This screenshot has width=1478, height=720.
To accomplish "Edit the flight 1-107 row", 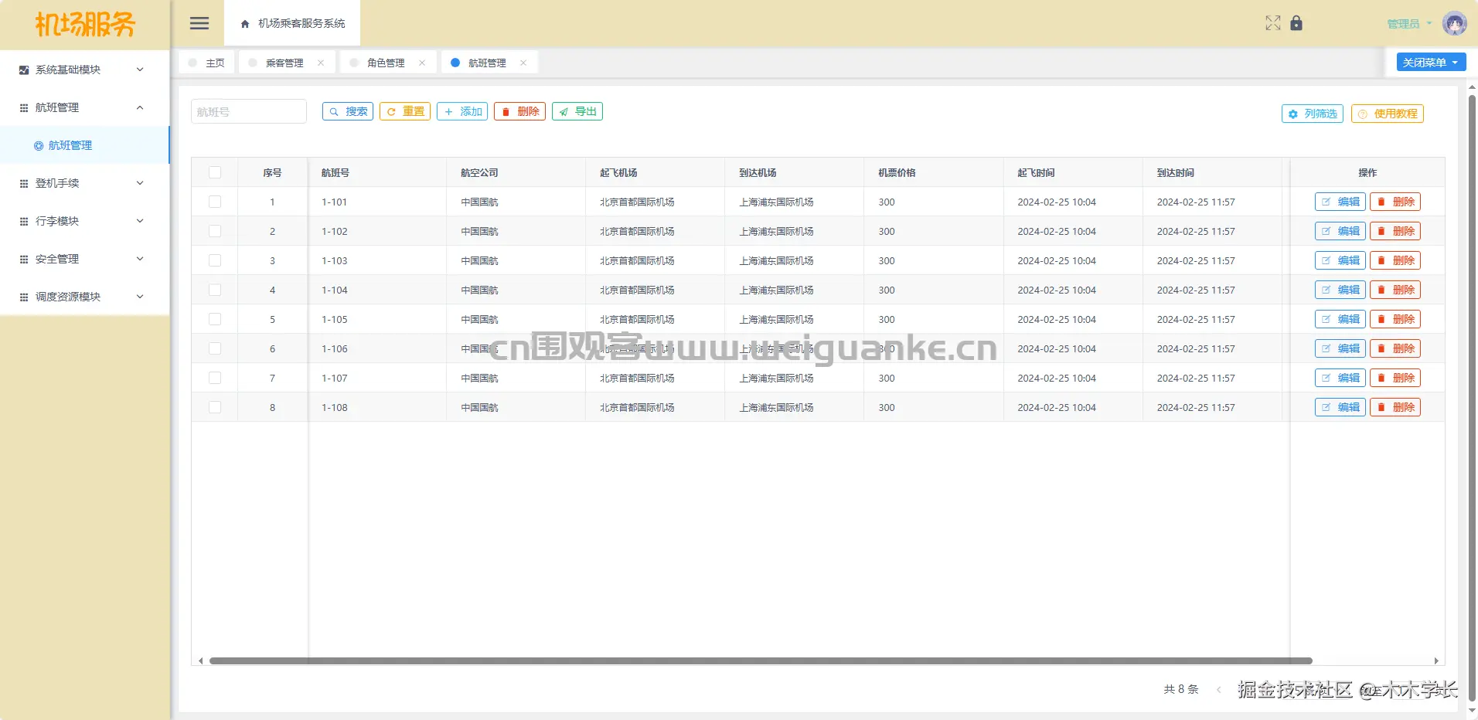I will 1340,378.
